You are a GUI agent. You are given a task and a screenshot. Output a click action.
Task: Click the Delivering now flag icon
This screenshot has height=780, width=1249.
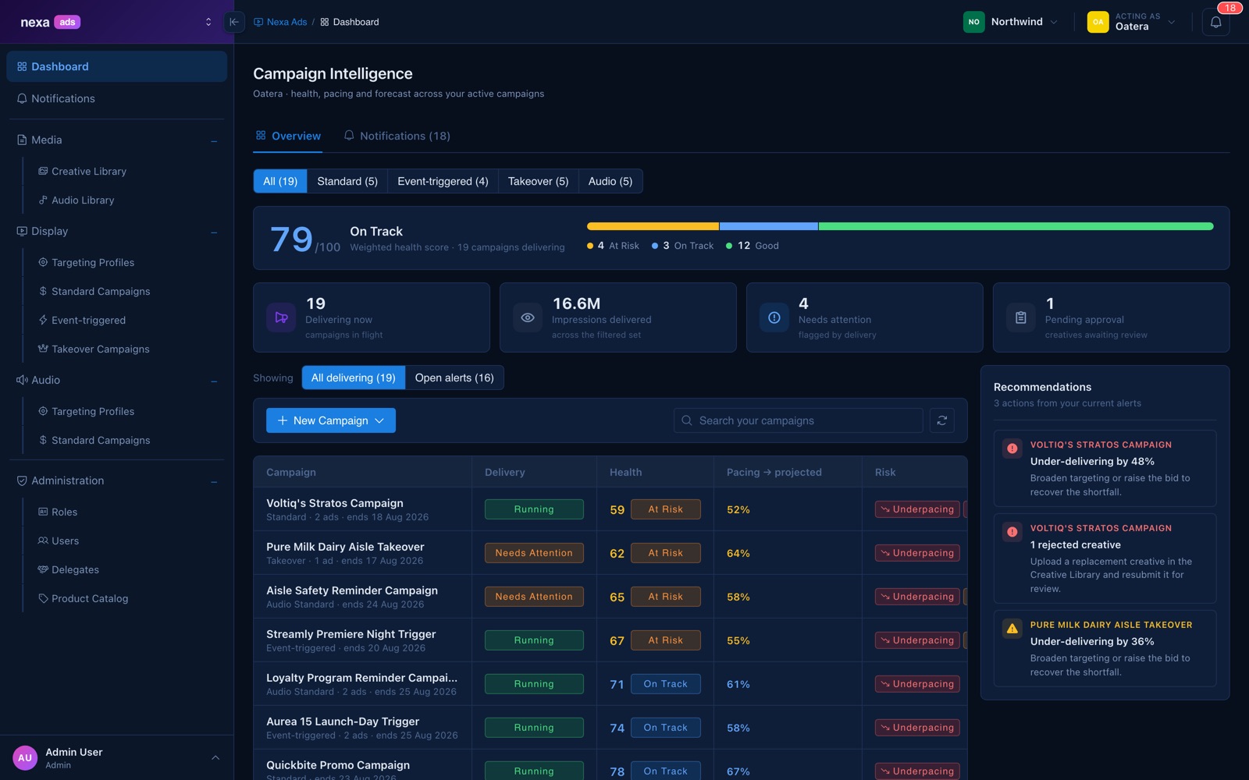[281, 317]
